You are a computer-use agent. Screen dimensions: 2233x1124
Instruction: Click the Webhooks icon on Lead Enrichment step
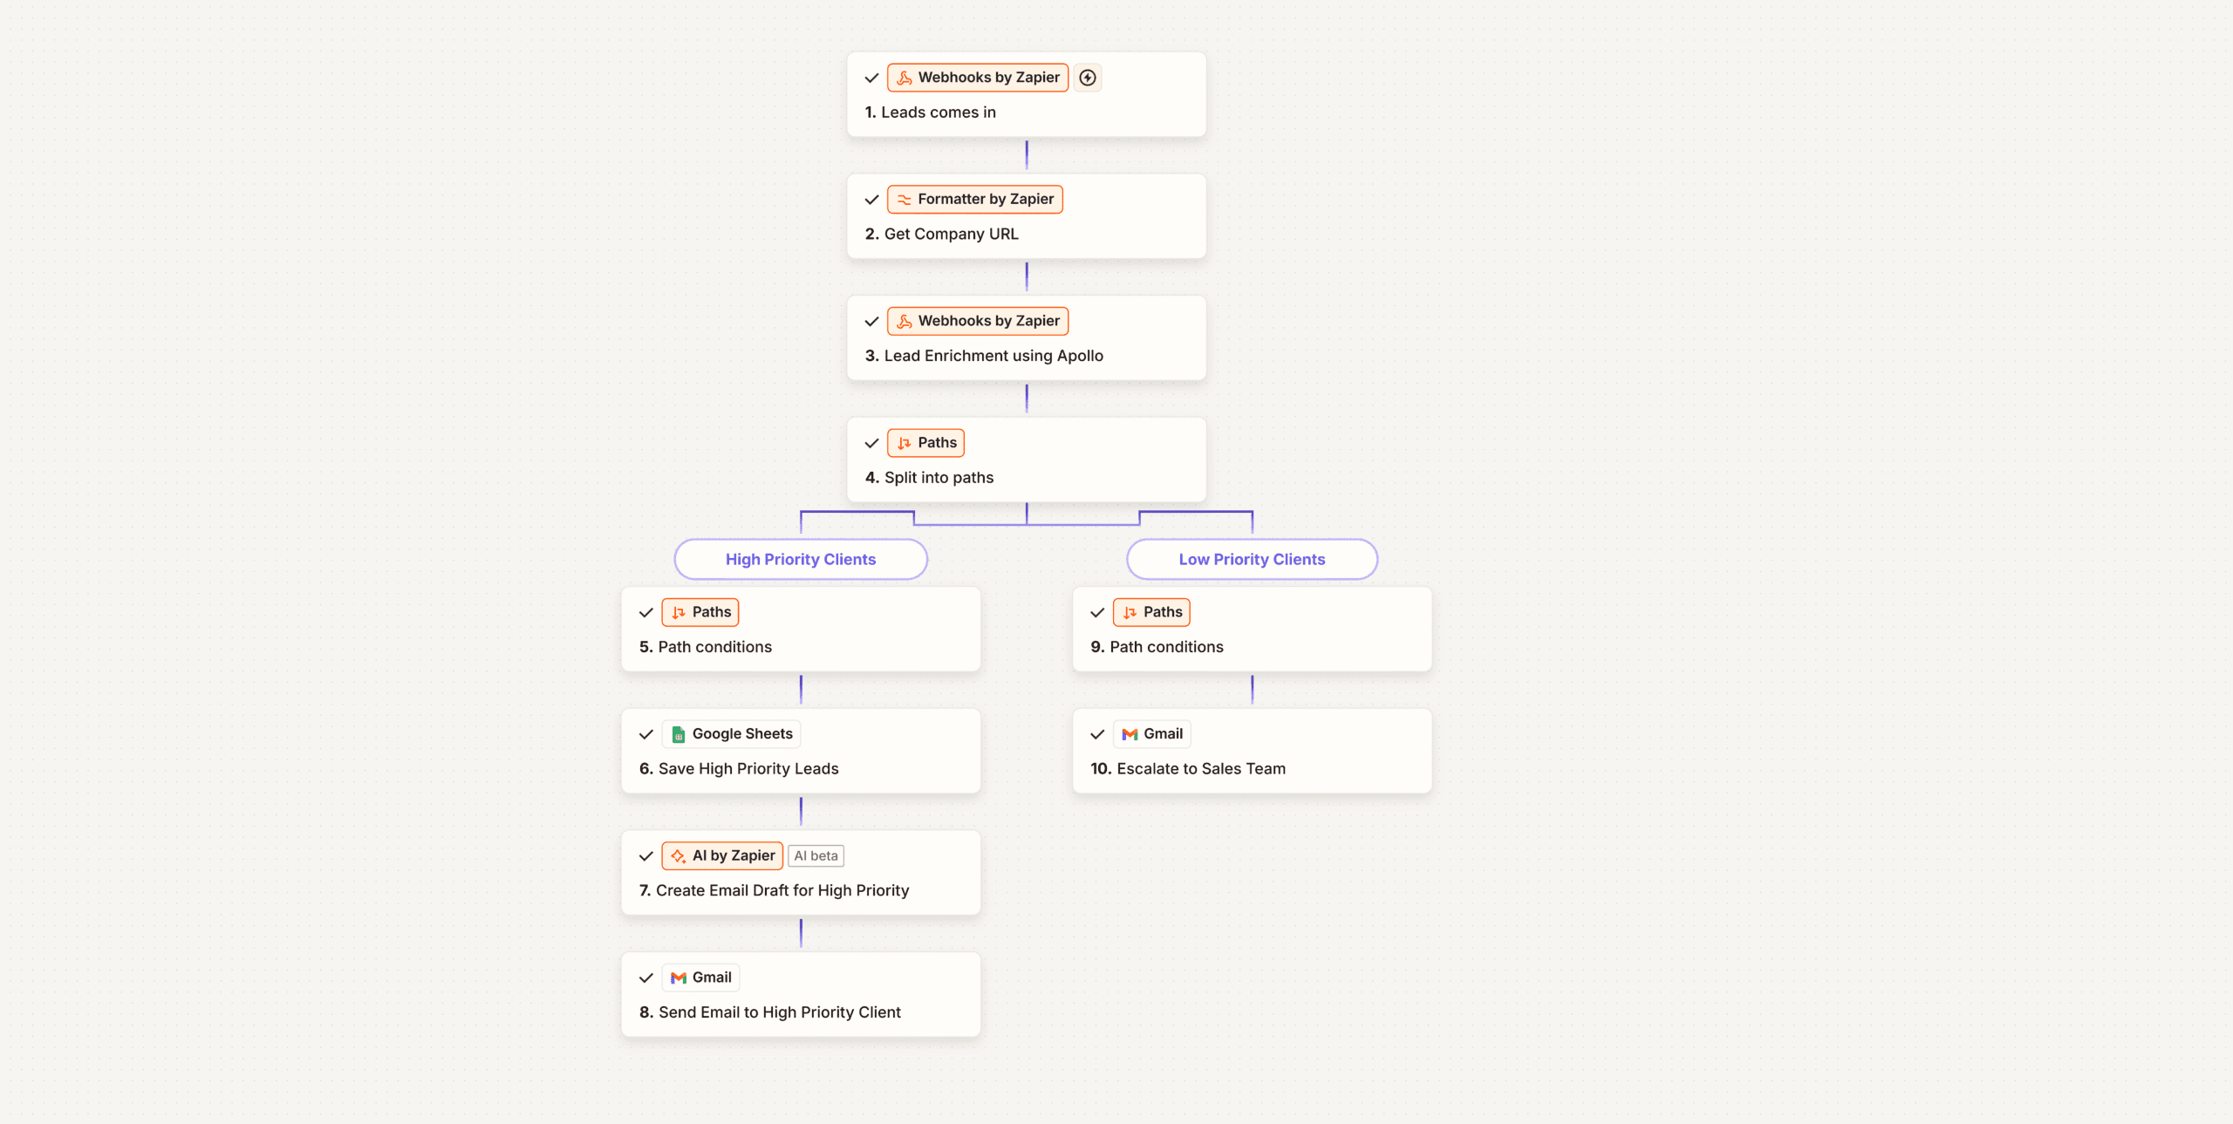click(x=905, y=322)
